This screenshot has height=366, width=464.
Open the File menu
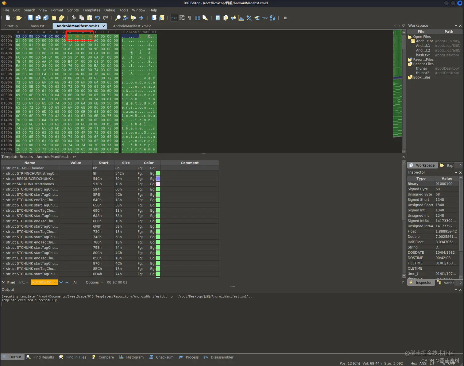tap(6, 10)
